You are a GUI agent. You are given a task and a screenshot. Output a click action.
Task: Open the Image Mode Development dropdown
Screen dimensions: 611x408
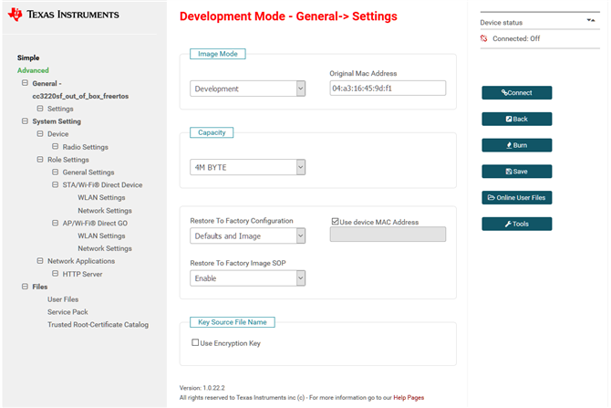pyautogui.click(x=248, y=89)
